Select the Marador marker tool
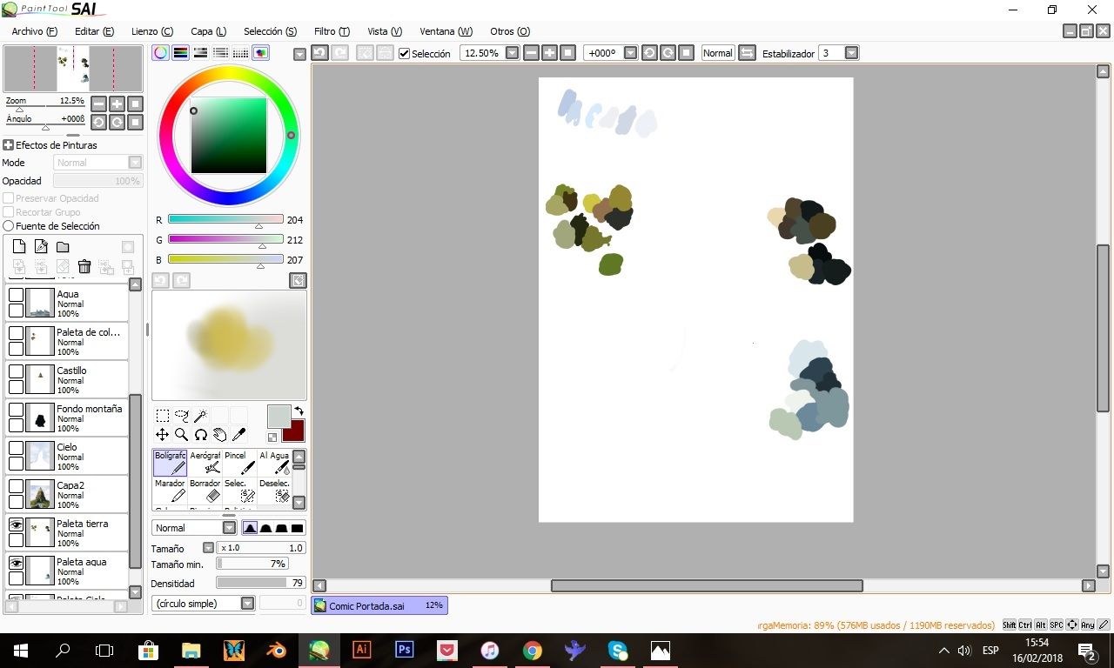 pyautogui.click(x=170, y=491)
